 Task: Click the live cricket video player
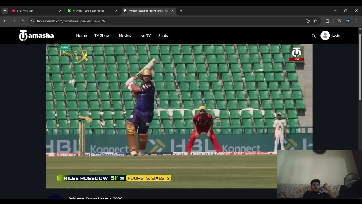click(179, 116)
